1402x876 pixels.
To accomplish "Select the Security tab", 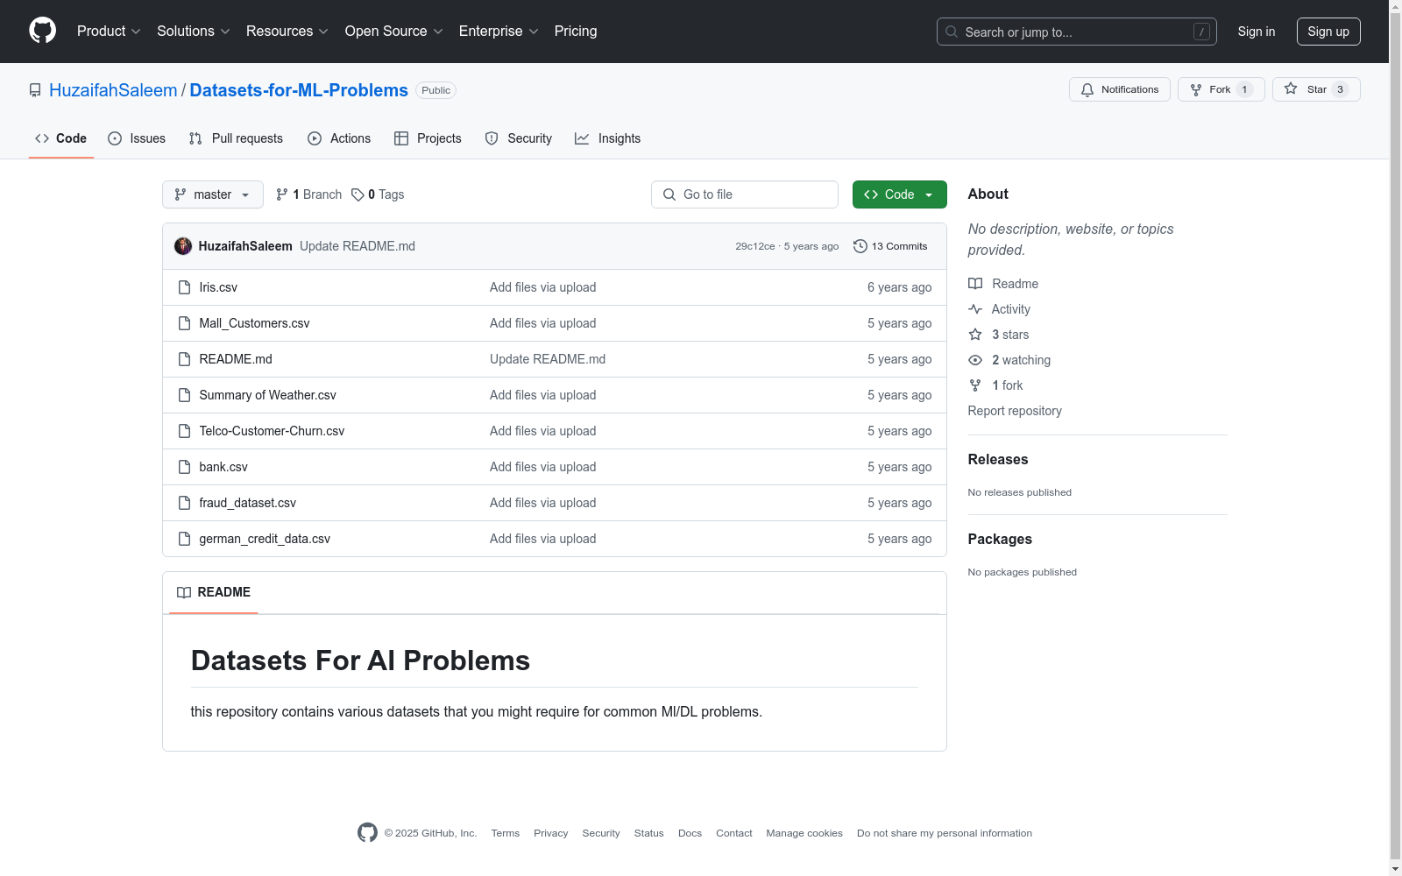I will [519, 138].
